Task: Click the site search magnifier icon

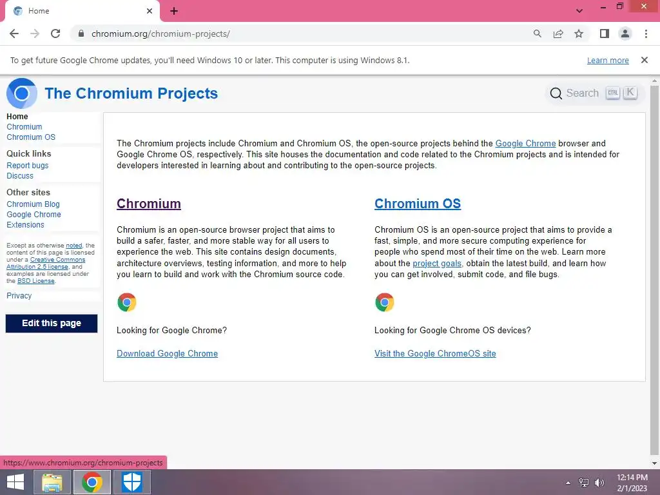Action: 556,93
